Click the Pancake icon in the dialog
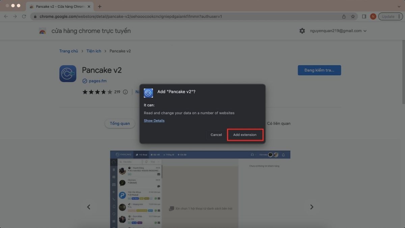The image size is (405, 228). 148,93
